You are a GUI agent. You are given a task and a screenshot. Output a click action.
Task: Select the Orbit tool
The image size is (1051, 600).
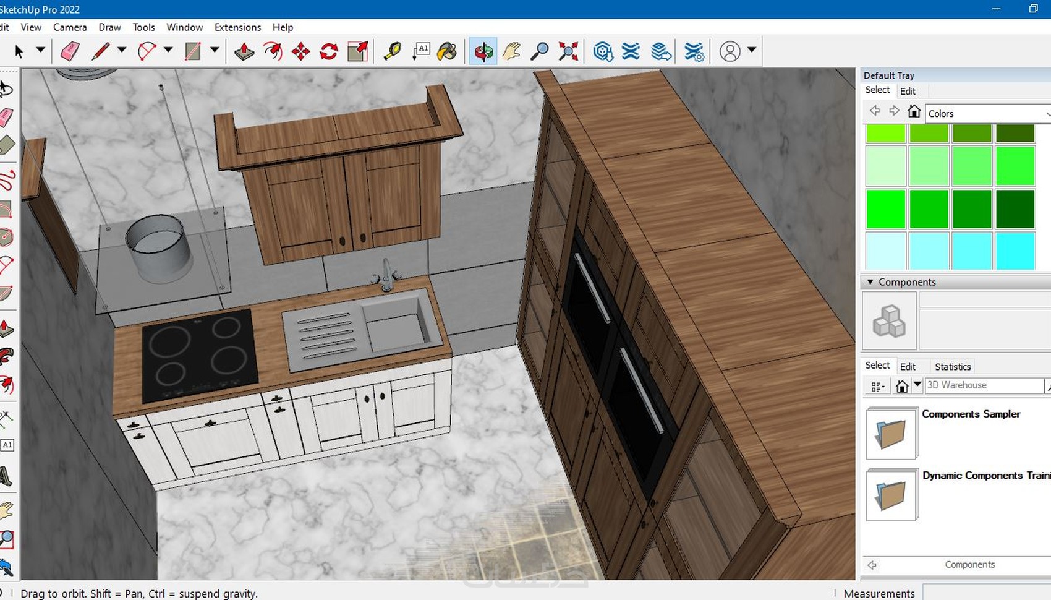click(483, 51)
